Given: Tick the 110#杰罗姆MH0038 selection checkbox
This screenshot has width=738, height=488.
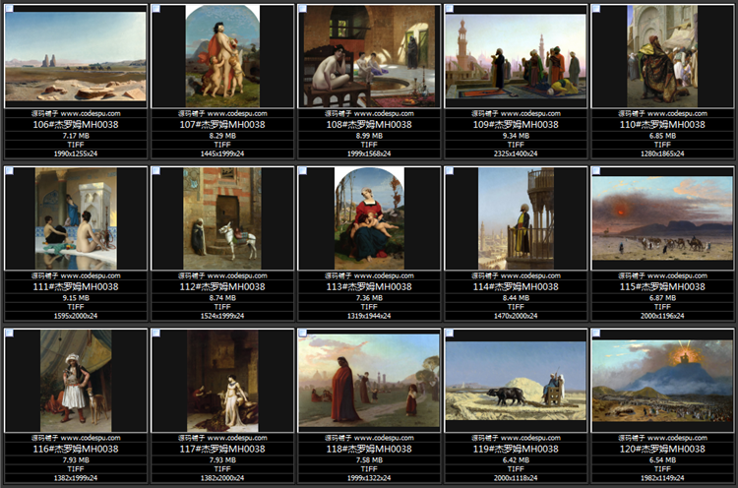Looking at the screenshot, I should coord(596,9).
